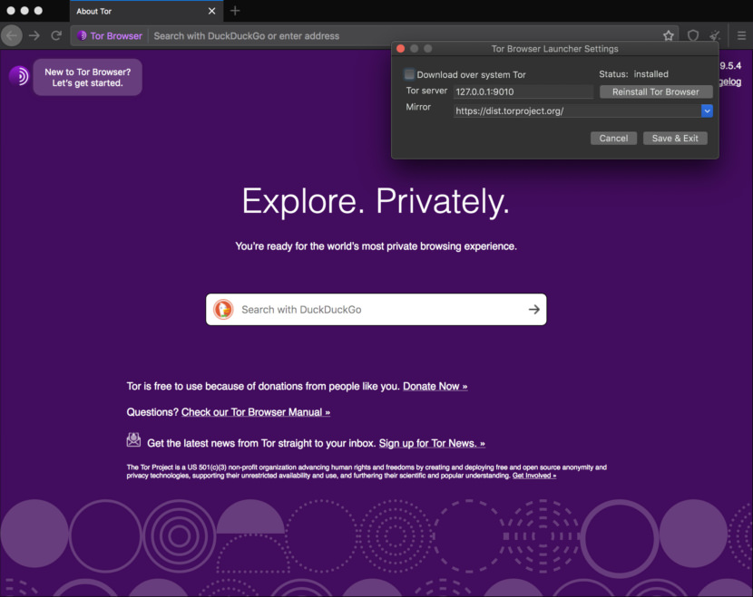
Task: Enable the Download over system Tor checkbox
Action: (411, 74)
